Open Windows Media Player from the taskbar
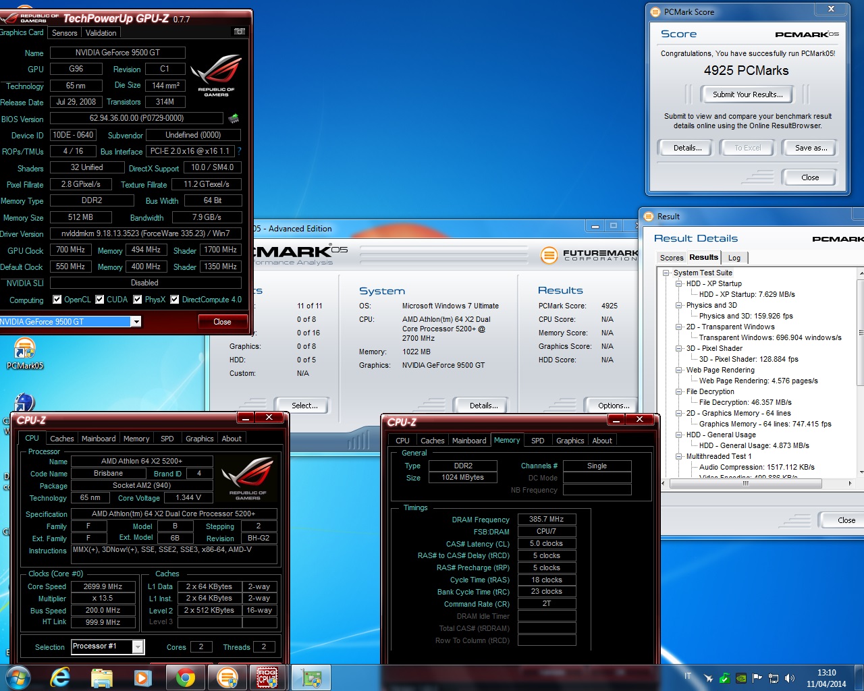 click(x=142, y=678)
